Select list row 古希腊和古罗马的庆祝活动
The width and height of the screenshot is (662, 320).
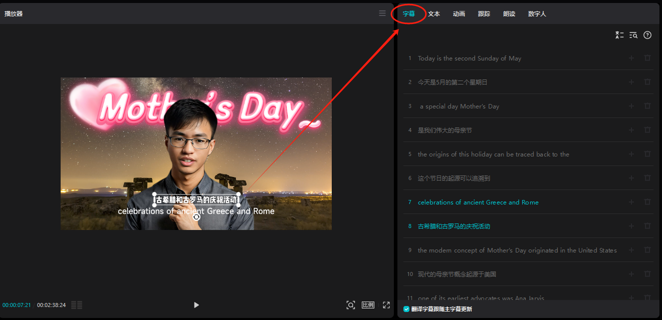(528, 226)
